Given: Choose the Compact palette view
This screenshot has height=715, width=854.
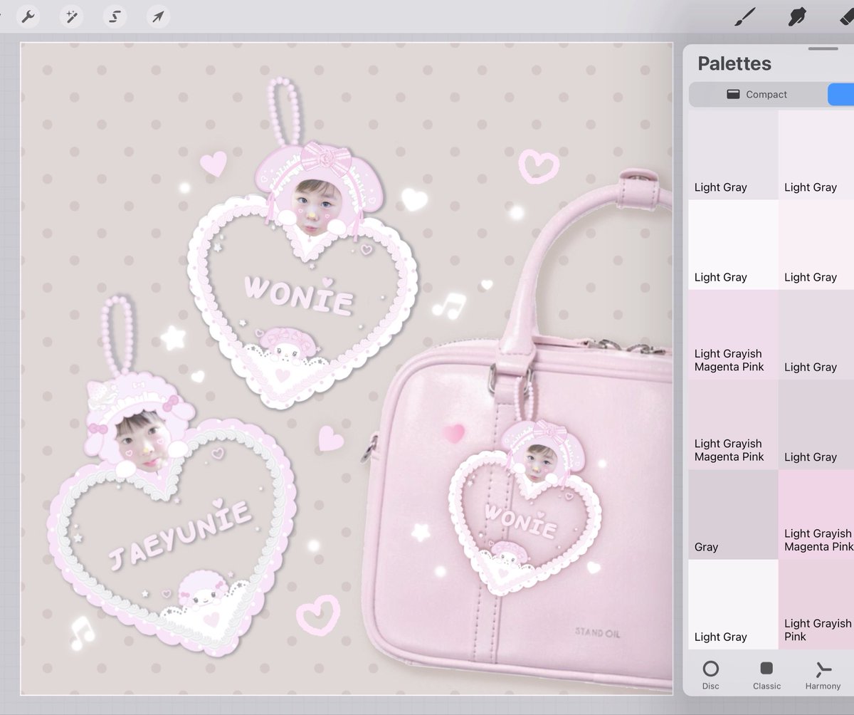Looking at the screenshot, I should [x=757, y=94].
